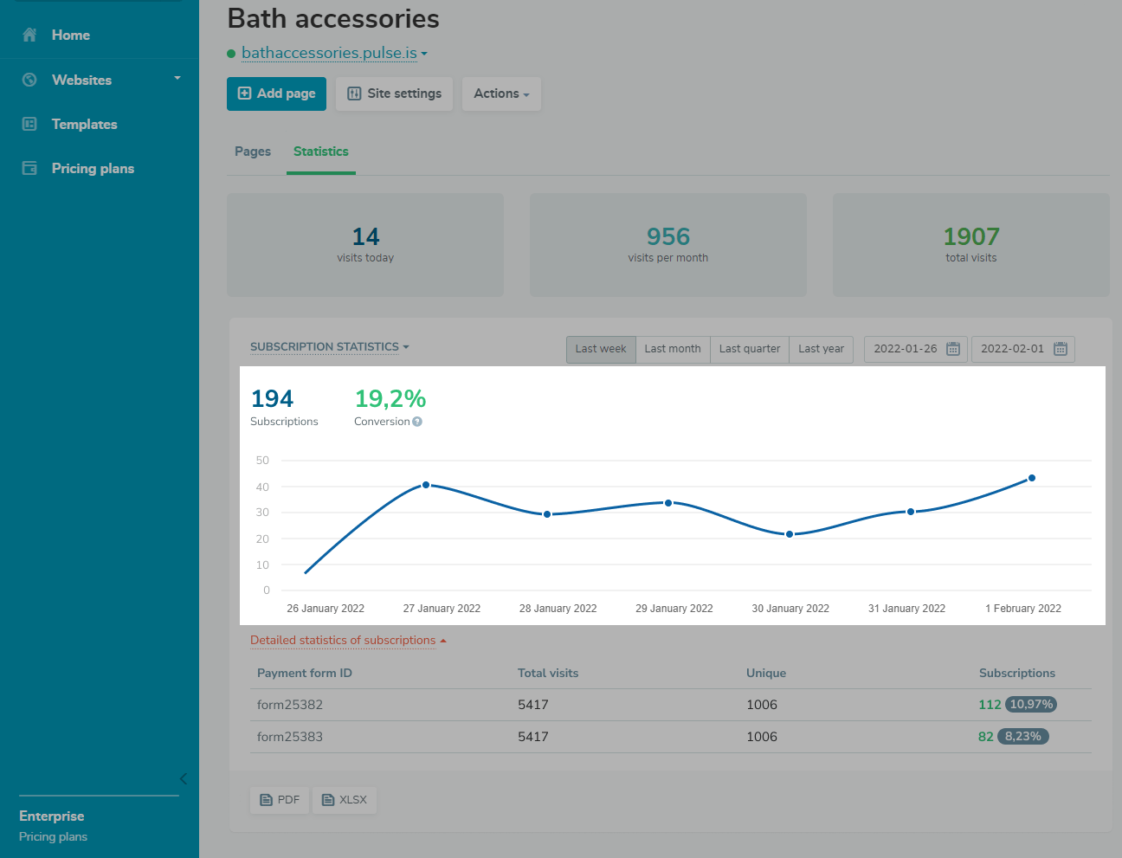Click the Add page button
The image size is (1122, 858).
pos(276,94)
